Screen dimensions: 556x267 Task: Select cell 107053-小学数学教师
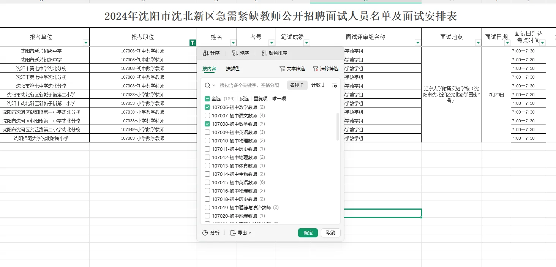(x=143, y=138)
